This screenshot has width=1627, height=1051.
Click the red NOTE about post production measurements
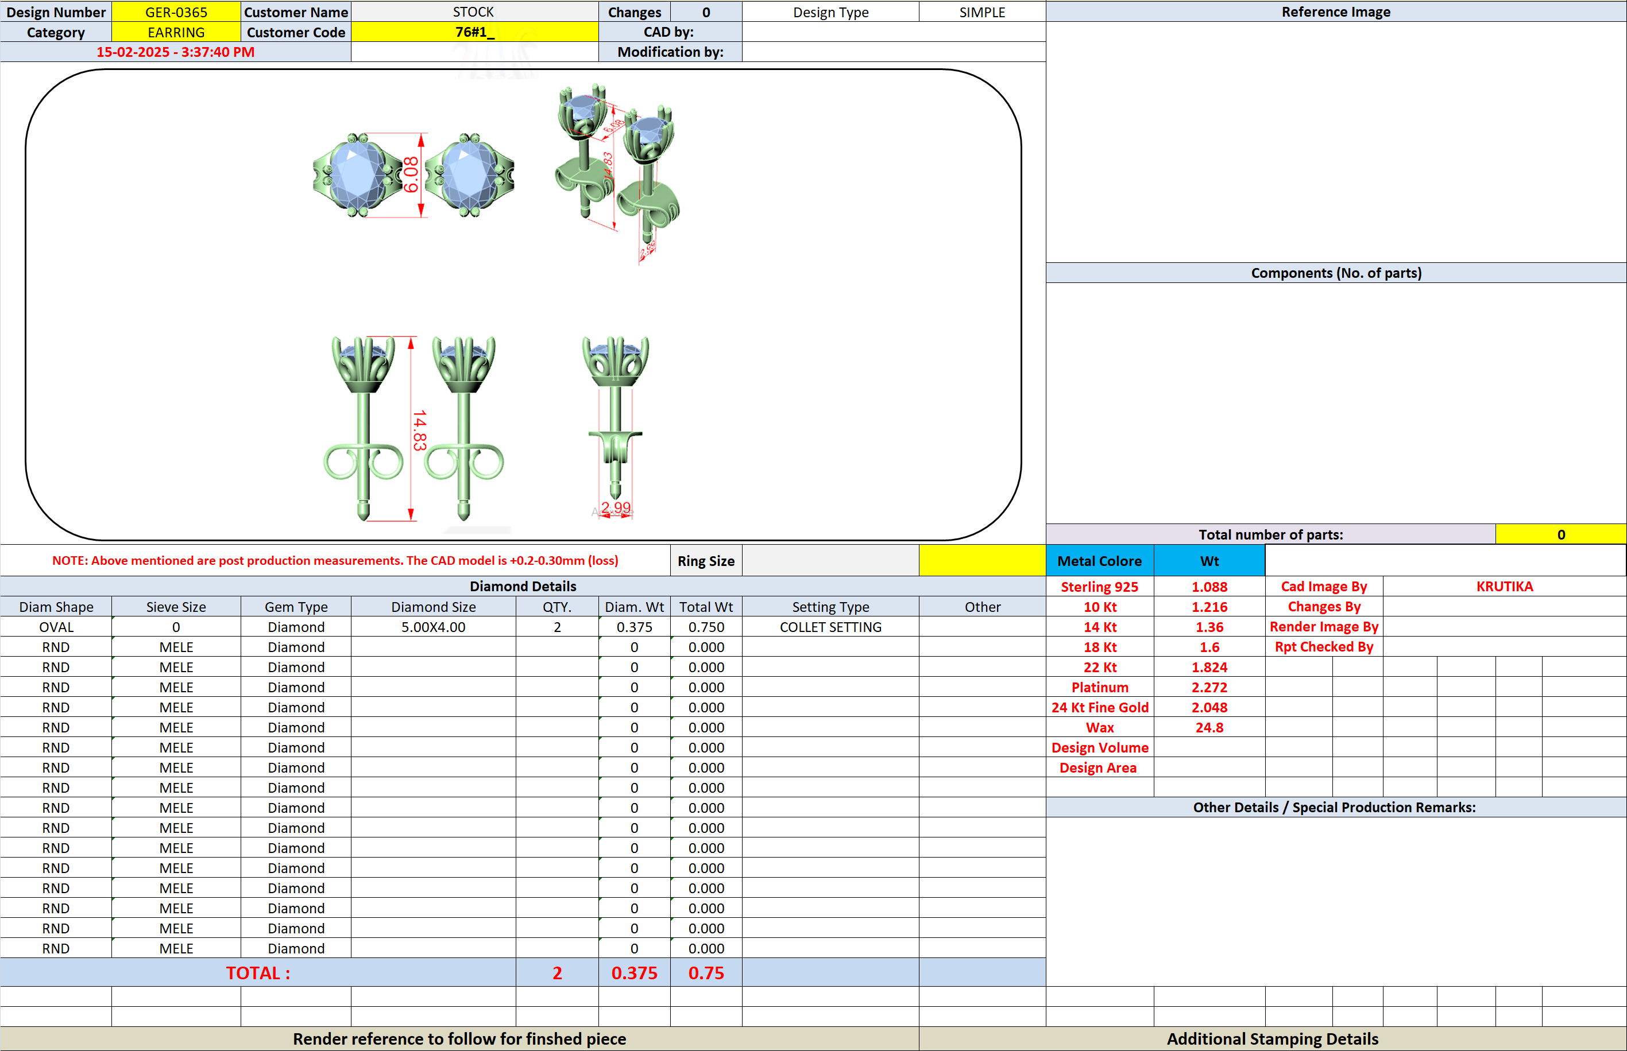tap(335, 560)
